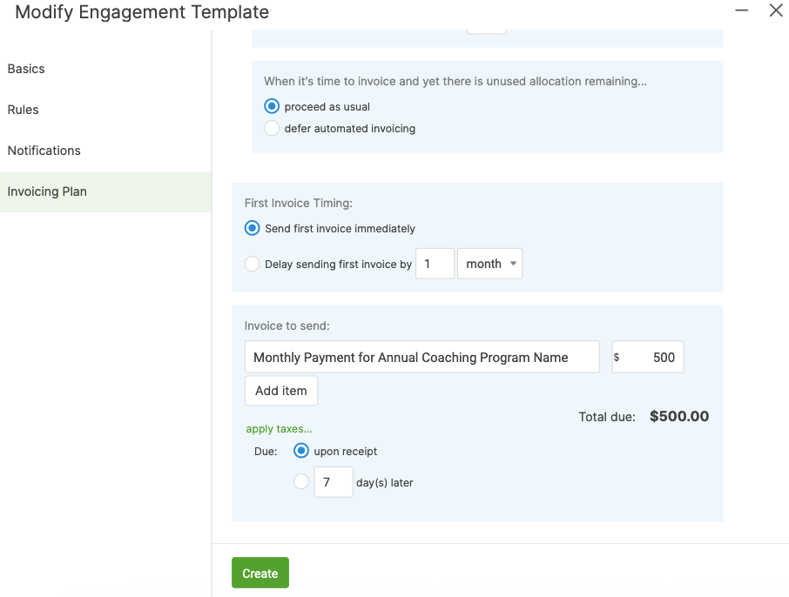This screenshot has height=597, width=789.
Task: Choose 'defer automated invoicing' option
Action: (272, 128)
